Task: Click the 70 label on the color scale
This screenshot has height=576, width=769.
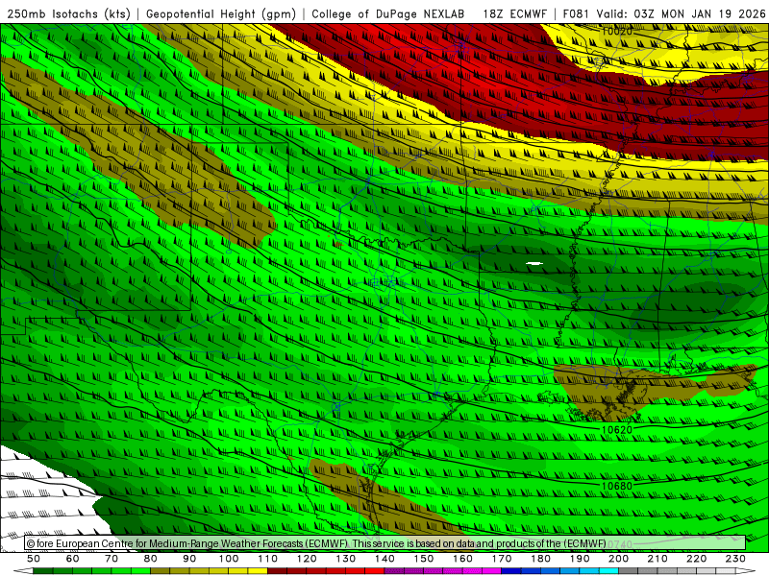Action: [112, 559]
